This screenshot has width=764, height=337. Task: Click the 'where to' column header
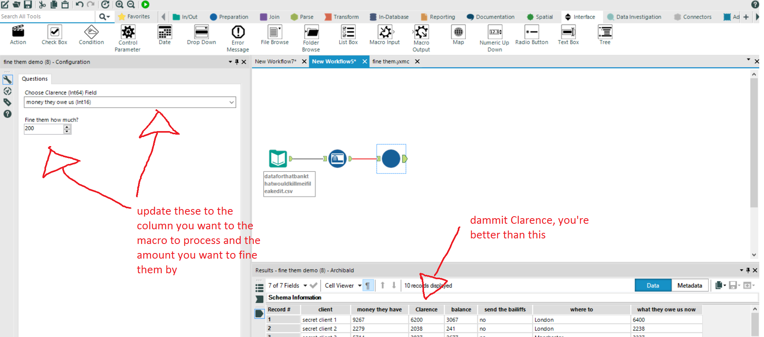[582, 310]
